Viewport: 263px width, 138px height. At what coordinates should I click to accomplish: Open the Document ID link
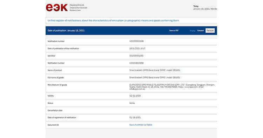tap(141, 125)
